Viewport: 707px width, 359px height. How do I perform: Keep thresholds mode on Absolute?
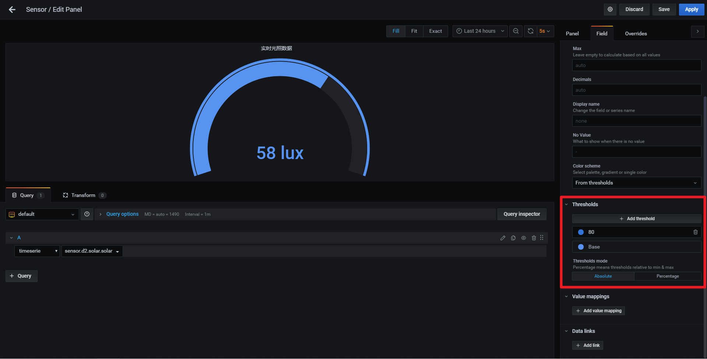[603, 276]
